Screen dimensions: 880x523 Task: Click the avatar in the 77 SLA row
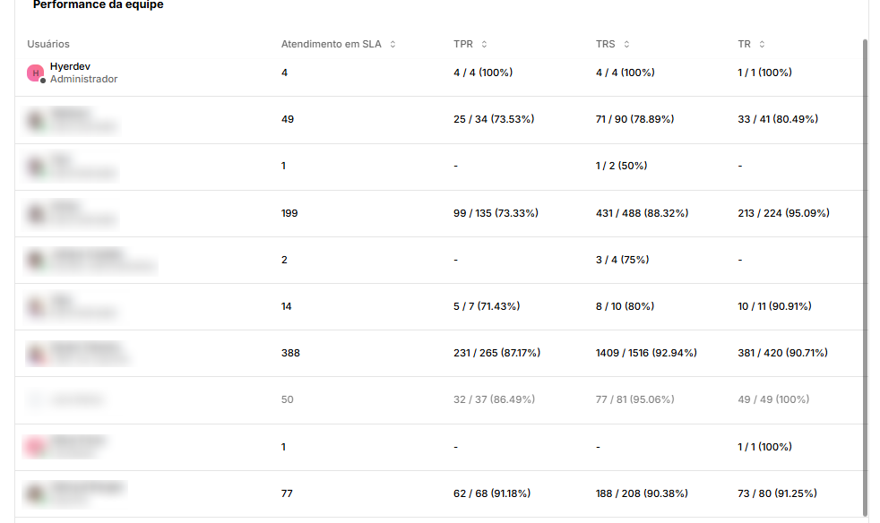[36, 493]
